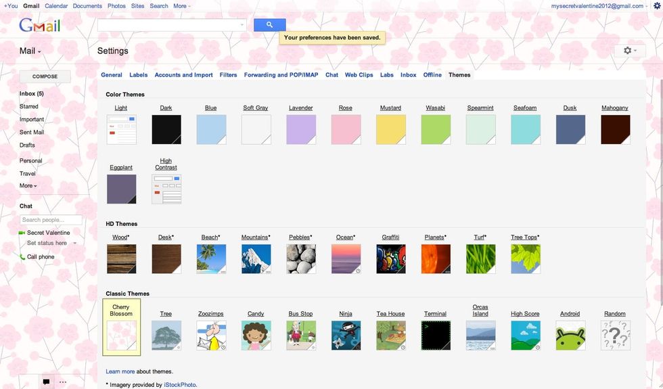Click the Search people chat field
This screenshot has height=389, width=663.
coord(51,220)
